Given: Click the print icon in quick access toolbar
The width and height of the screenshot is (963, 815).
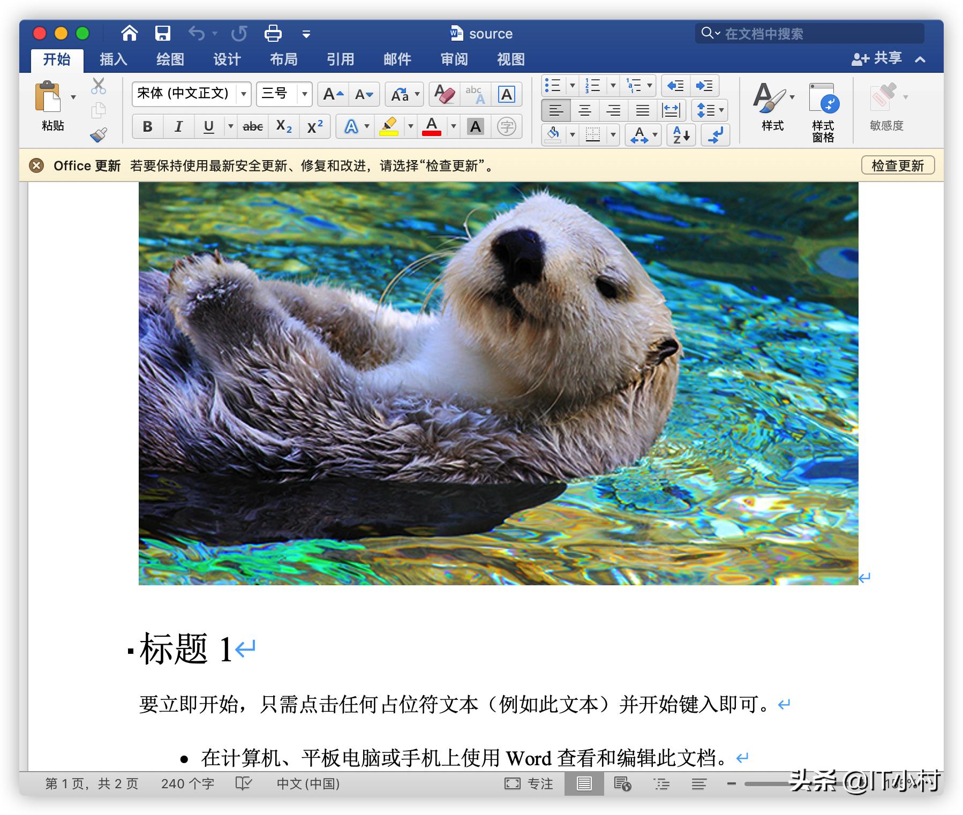Looking at the screenshot, I should (x=273, y=33).
